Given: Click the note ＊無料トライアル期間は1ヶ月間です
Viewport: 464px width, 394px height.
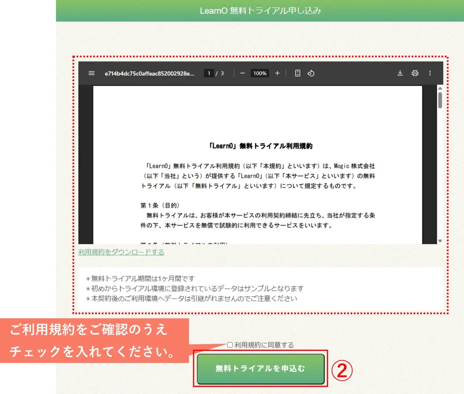Looking at the screenshot, I should pyautogui.click(x=140, y=279).
